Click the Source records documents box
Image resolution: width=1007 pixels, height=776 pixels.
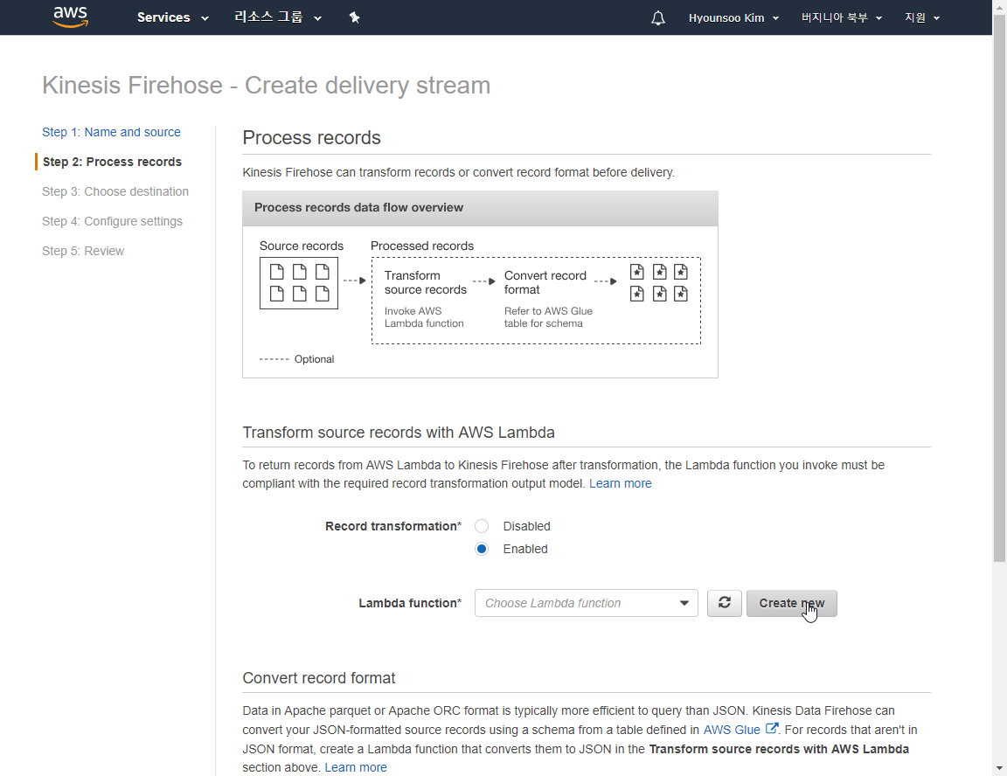click(x=299, y=283)
